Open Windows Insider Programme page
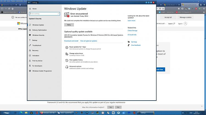The height and width of the screenshot is (115, 206). coord(42,71)
